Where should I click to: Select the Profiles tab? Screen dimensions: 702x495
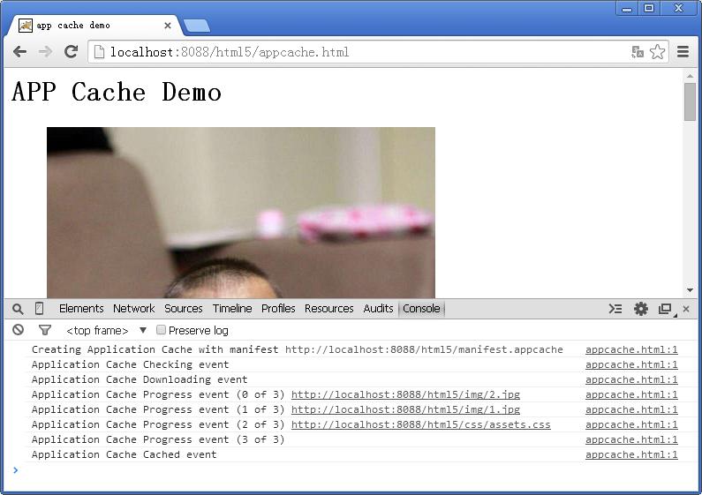(x=278, y=308)
